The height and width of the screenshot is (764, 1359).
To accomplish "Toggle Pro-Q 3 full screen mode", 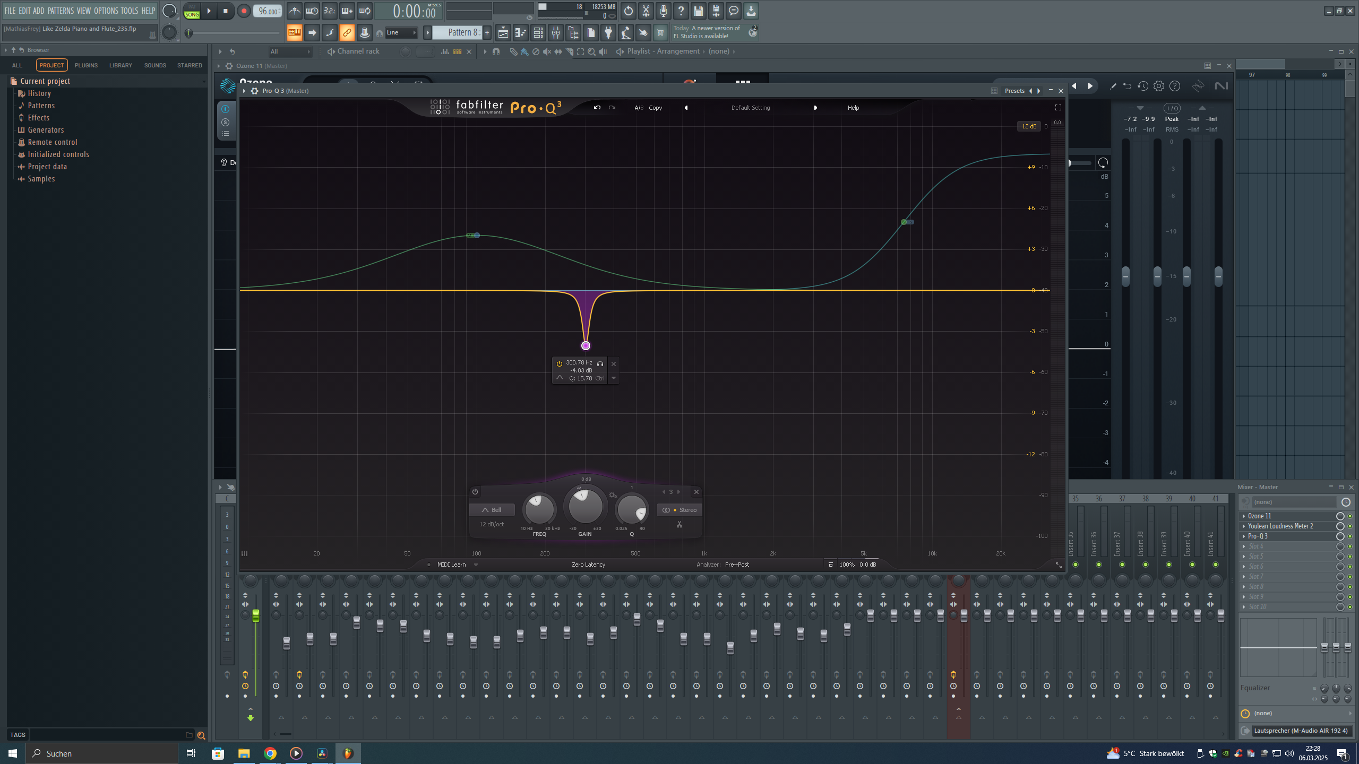I will 1058,108.
